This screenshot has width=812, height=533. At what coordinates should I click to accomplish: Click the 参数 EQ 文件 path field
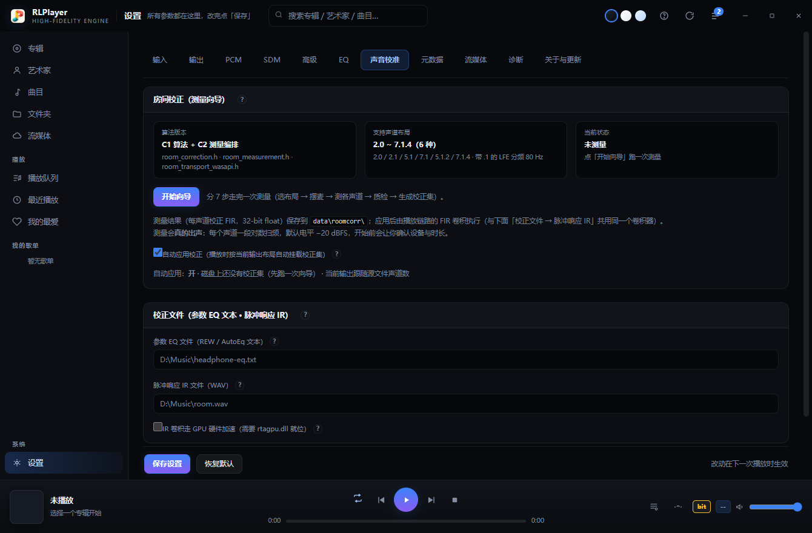tap(465, 359)
